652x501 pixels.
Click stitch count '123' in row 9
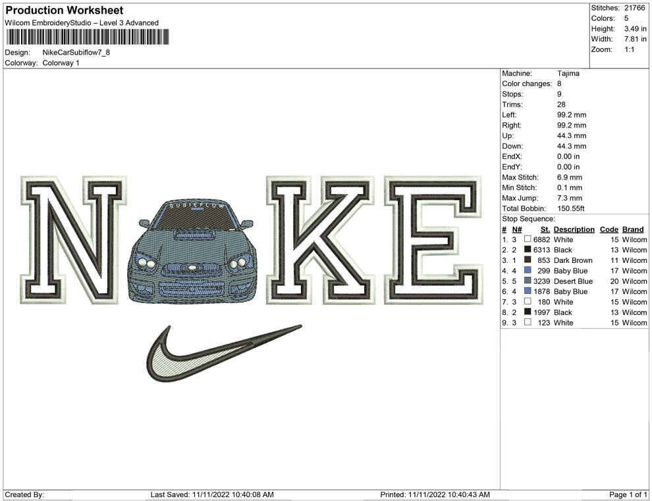pos(544,323)
